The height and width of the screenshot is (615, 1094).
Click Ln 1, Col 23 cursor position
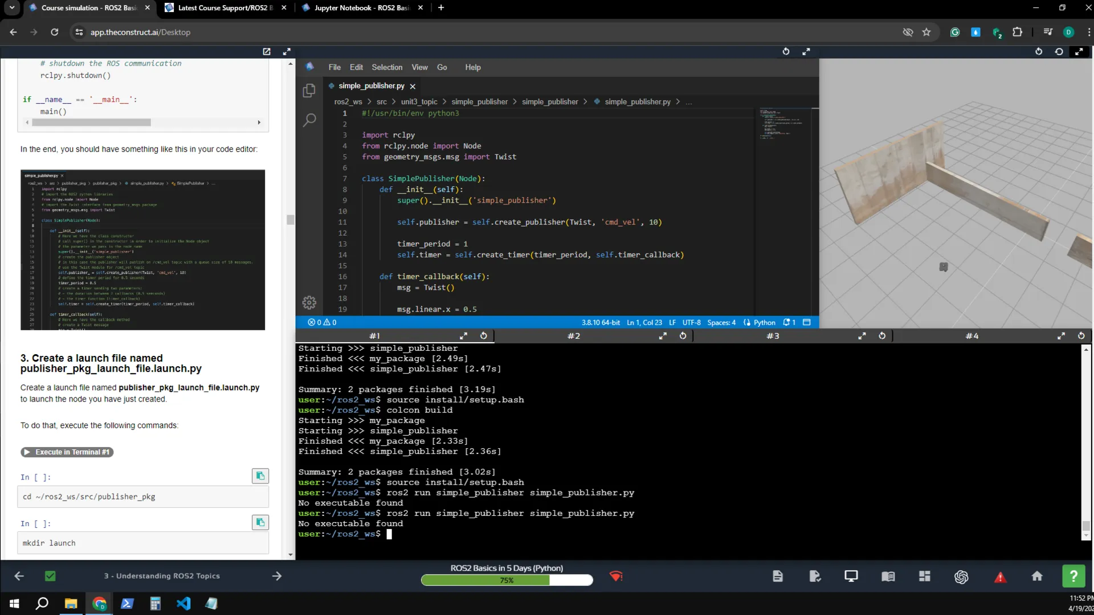tap(644, 322)
